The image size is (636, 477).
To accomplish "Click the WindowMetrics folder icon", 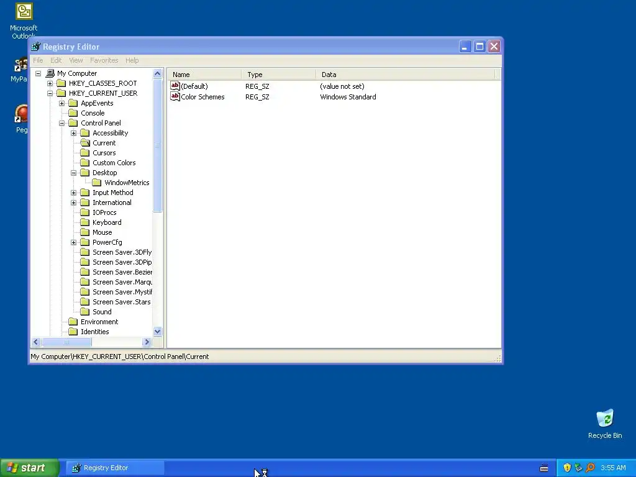I will pos(96,183).
